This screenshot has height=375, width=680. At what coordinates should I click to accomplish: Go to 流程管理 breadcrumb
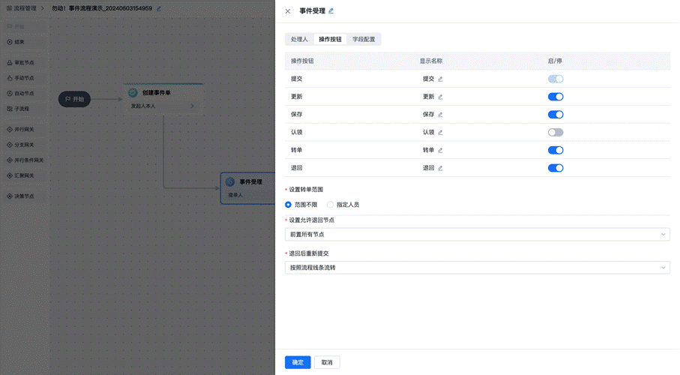tap(25, 8)
